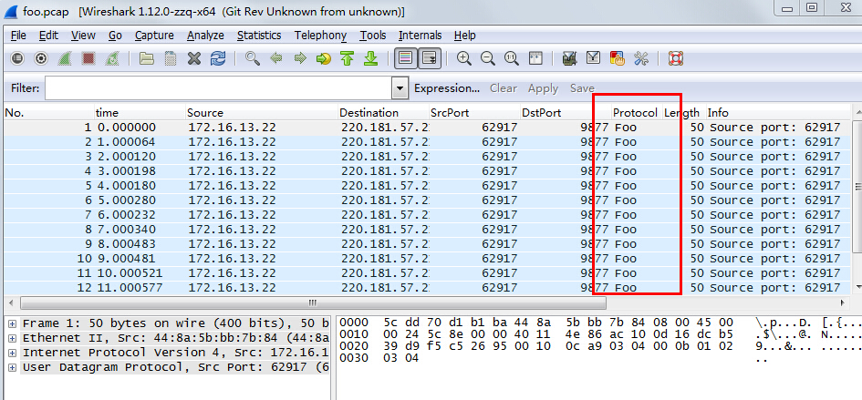862x400 pixels.
Task: Stop the running capture
Action: [x=88, y=58]
